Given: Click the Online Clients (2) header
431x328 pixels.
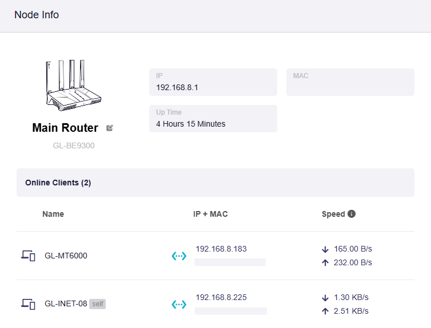Looking at the screenshot, I should (215, 183).
